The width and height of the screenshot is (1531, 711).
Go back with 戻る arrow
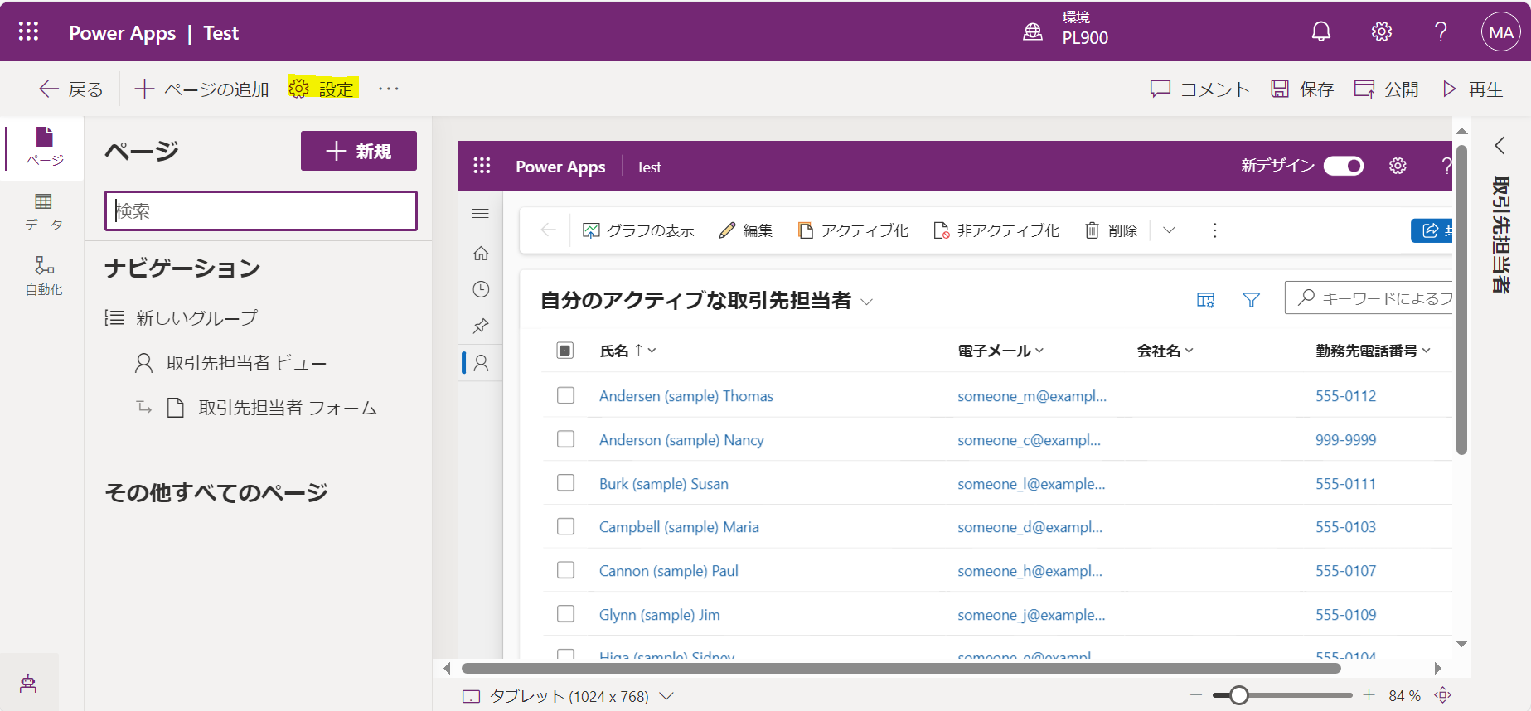[71, 89]
